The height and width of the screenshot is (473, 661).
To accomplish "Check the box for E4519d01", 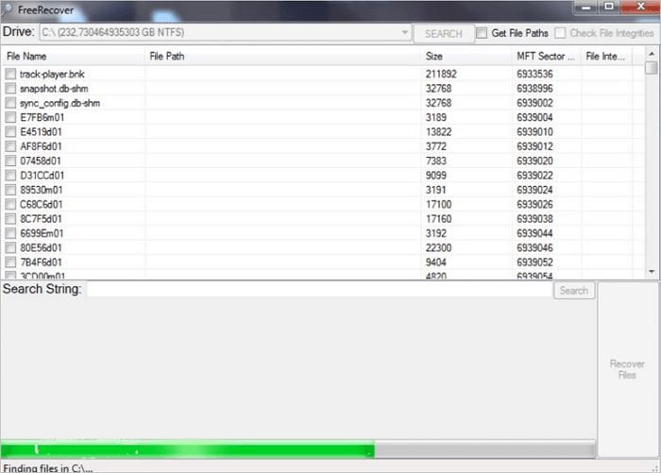I will (10, 132).
